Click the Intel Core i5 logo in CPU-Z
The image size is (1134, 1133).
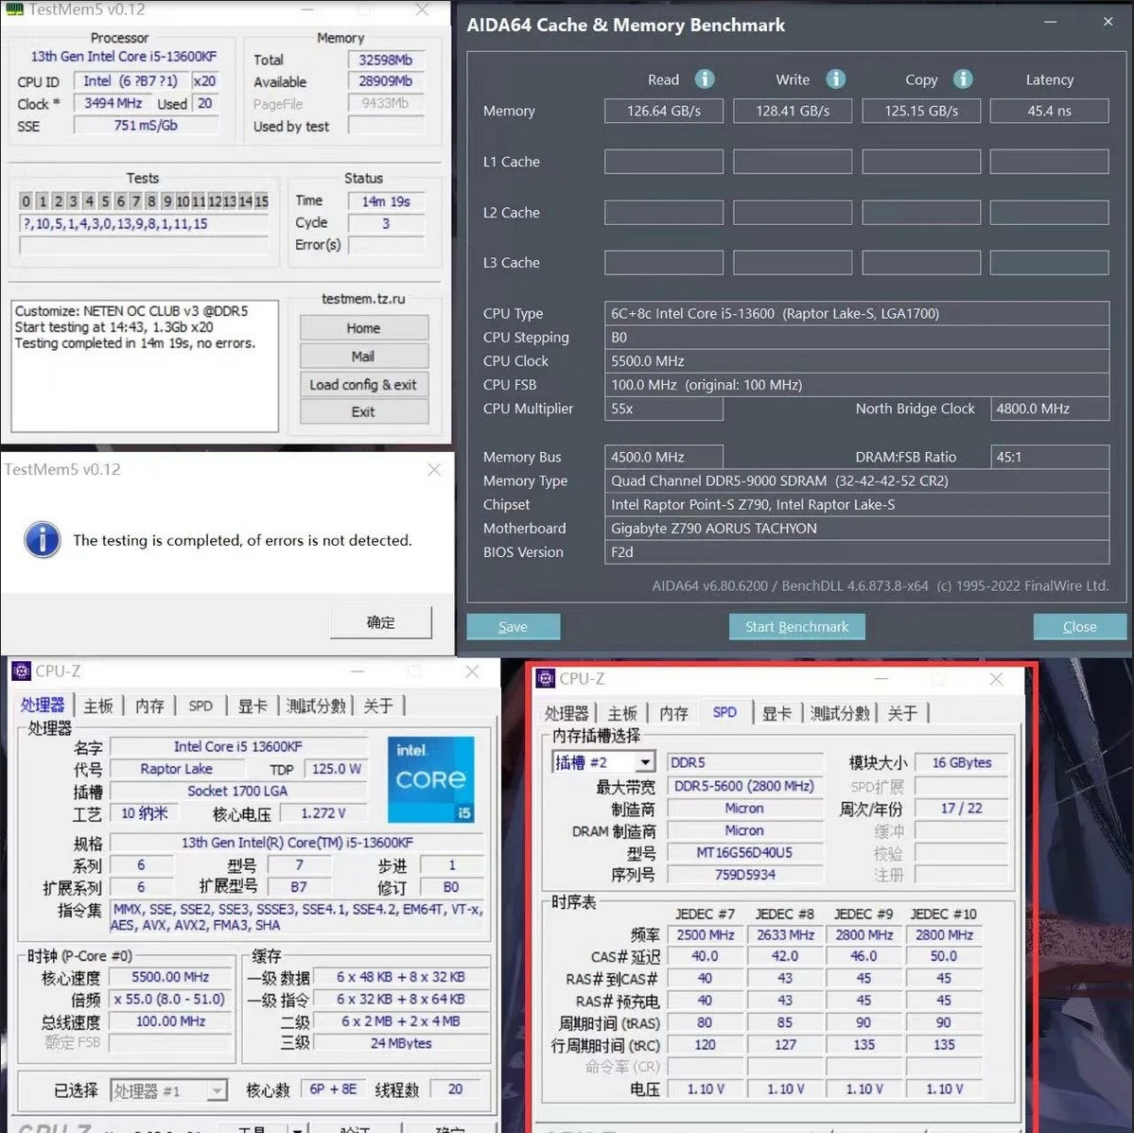point(431,779)
